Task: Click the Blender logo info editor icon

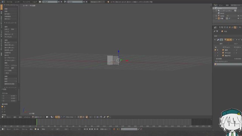Action: pyautogui.click(x=3, y=2)
